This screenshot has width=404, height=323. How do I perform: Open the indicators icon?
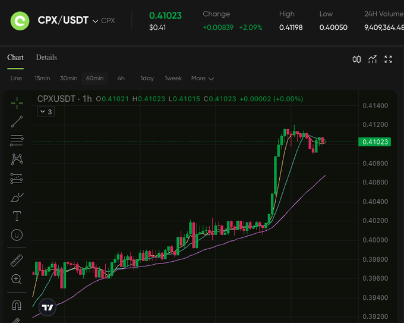pyautogui.click(x=373, y=59)
